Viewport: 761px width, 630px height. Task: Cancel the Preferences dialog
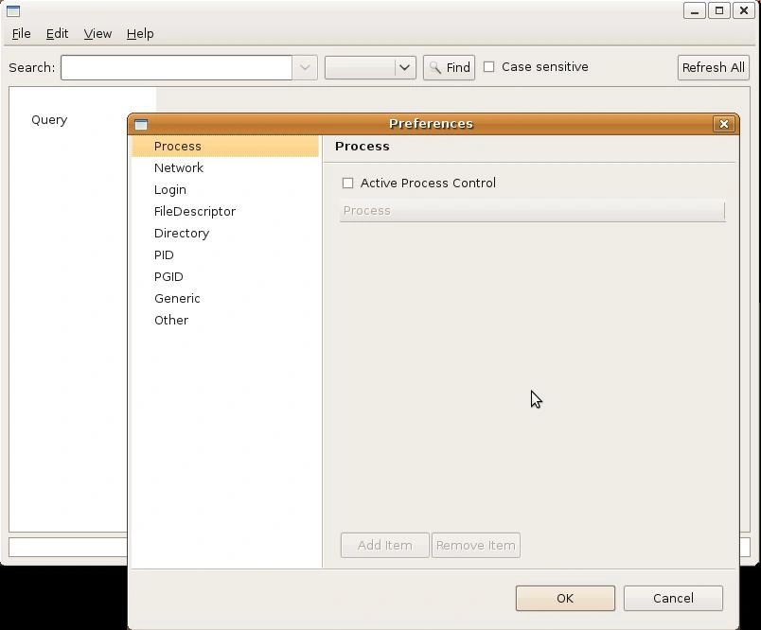[673, 598]
